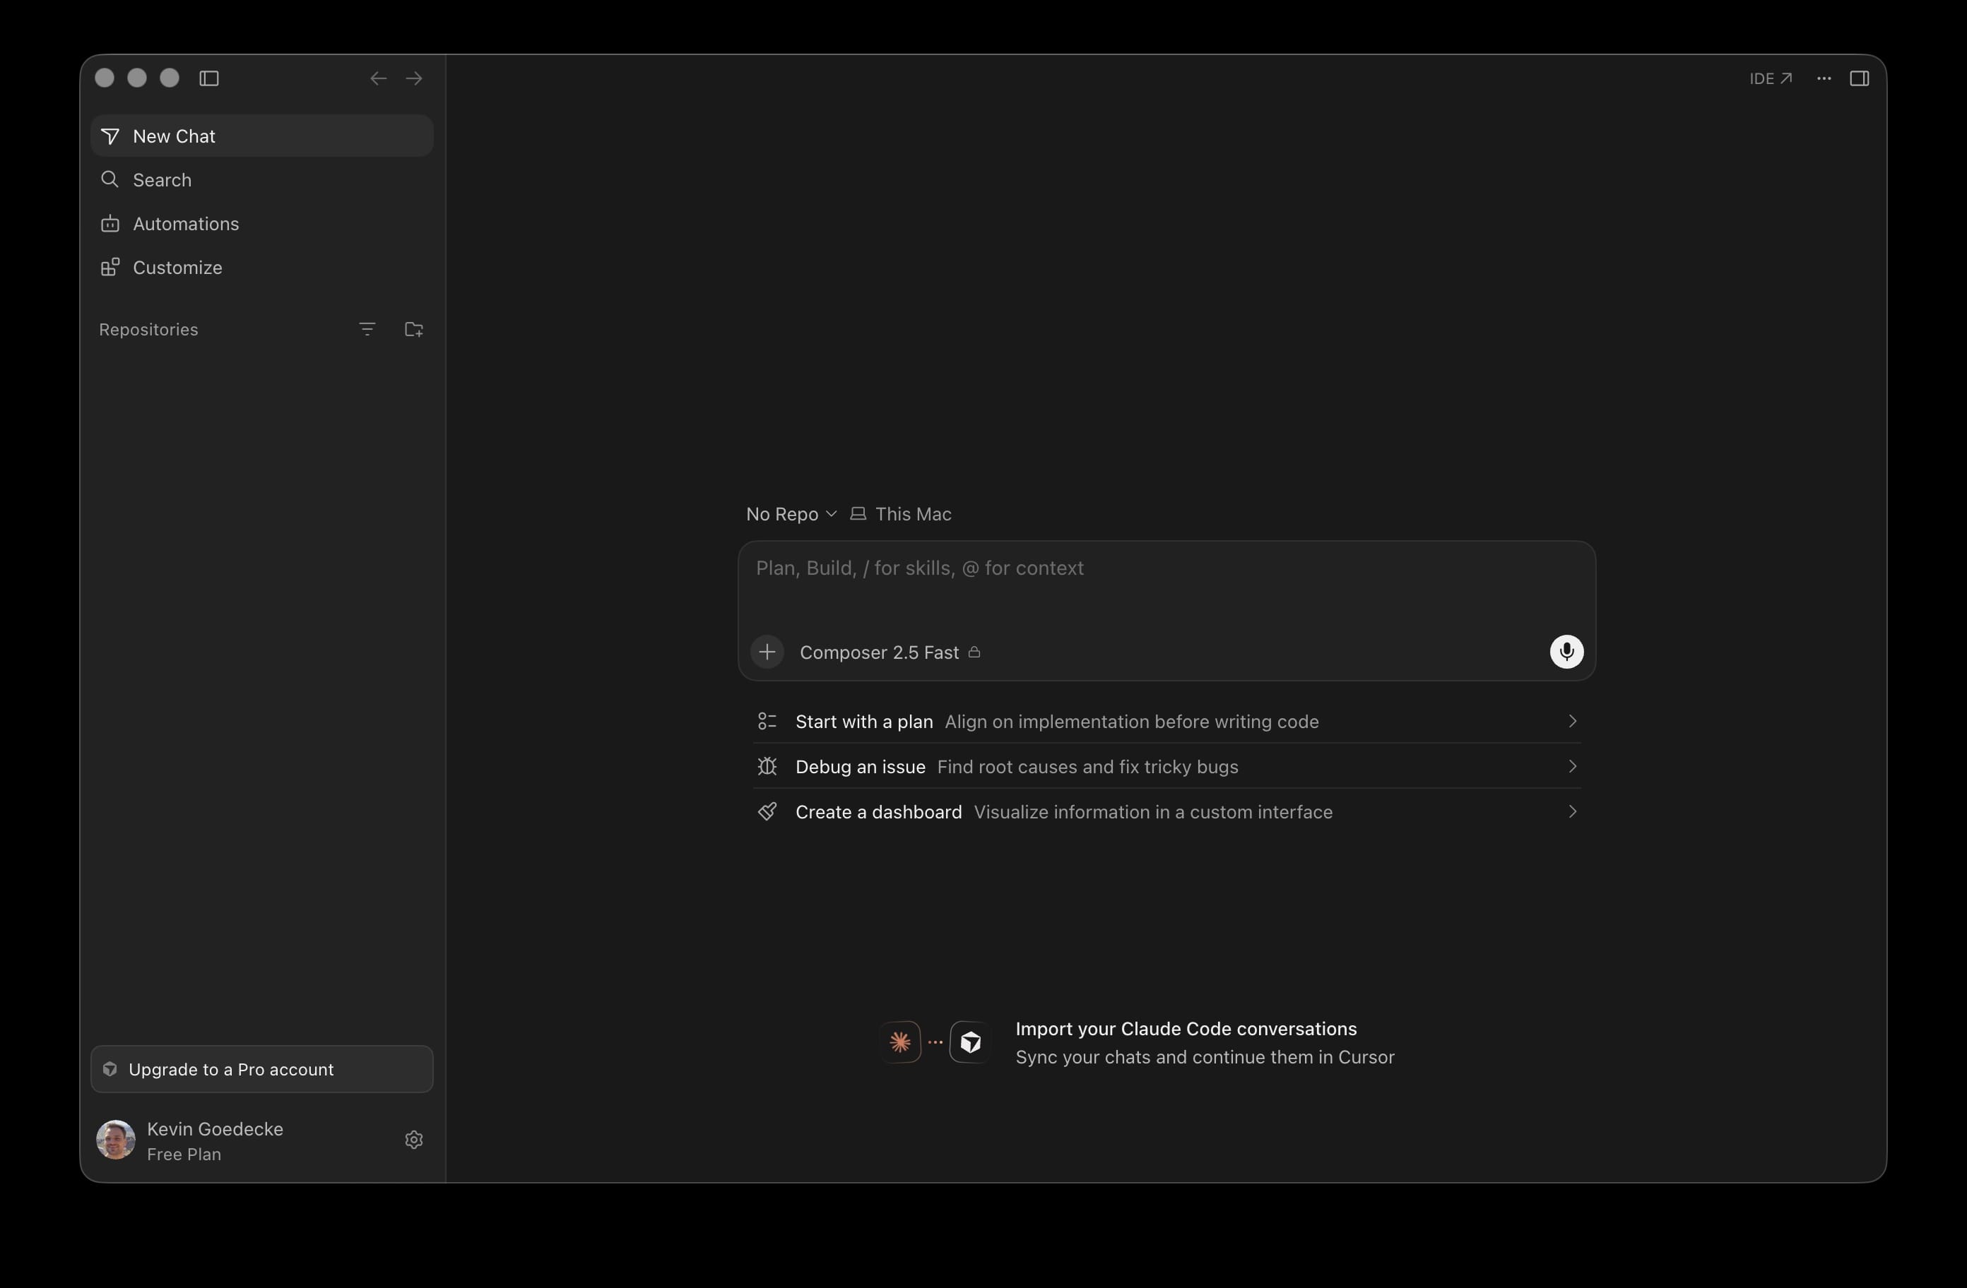
Task: Open Search in sidebar
Action: click(x=262, y=180)
